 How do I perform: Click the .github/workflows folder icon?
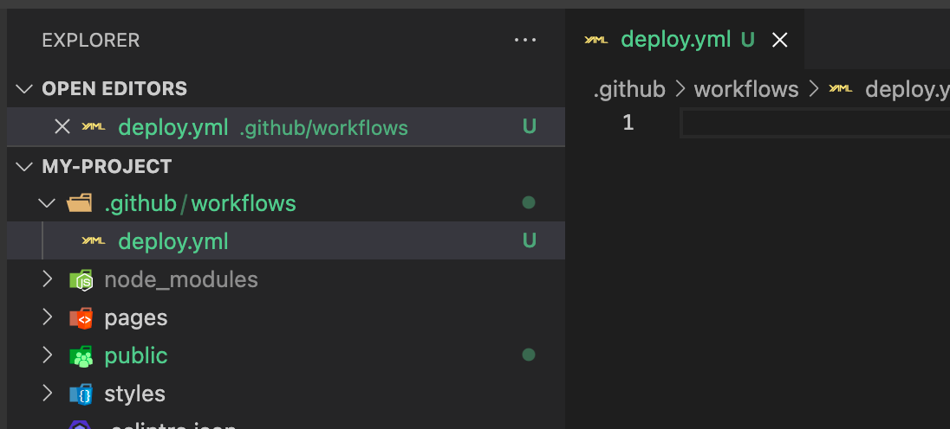(x=80, y=203)
